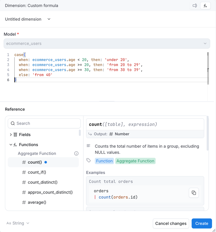Click the Search reference field
This screenshot has width=216, height=232.
(44, 124)
